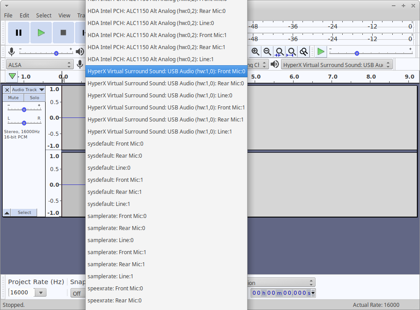Image resolution: width=420 pixels, height=310 pixels.
Task: Open the Project Rate dropdown
Action: pos(40,293)
